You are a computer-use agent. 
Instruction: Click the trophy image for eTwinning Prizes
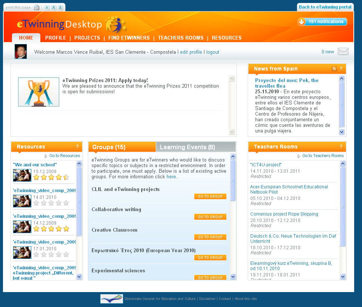click(38, 92)
